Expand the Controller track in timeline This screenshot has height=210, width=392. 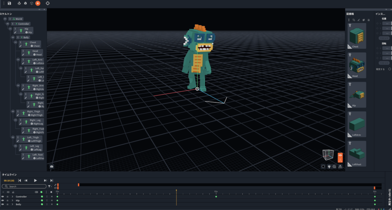coord(12,197)
